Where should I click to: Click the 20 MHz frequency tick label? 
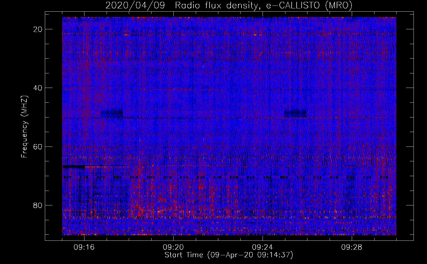point(38,29)
